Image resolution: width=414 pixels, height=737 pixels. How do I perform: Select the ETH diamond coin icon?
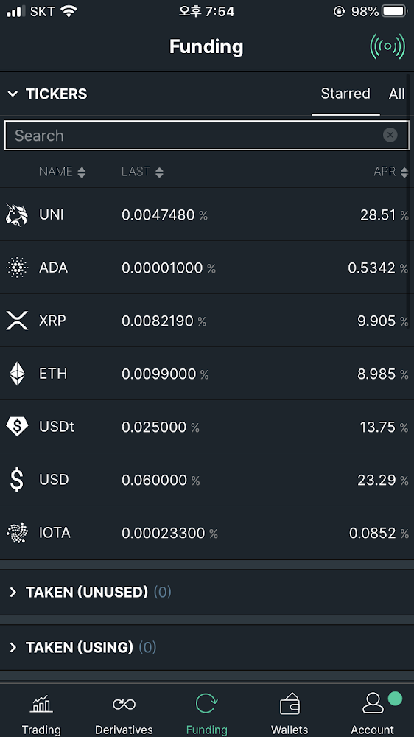pos(17,374)
